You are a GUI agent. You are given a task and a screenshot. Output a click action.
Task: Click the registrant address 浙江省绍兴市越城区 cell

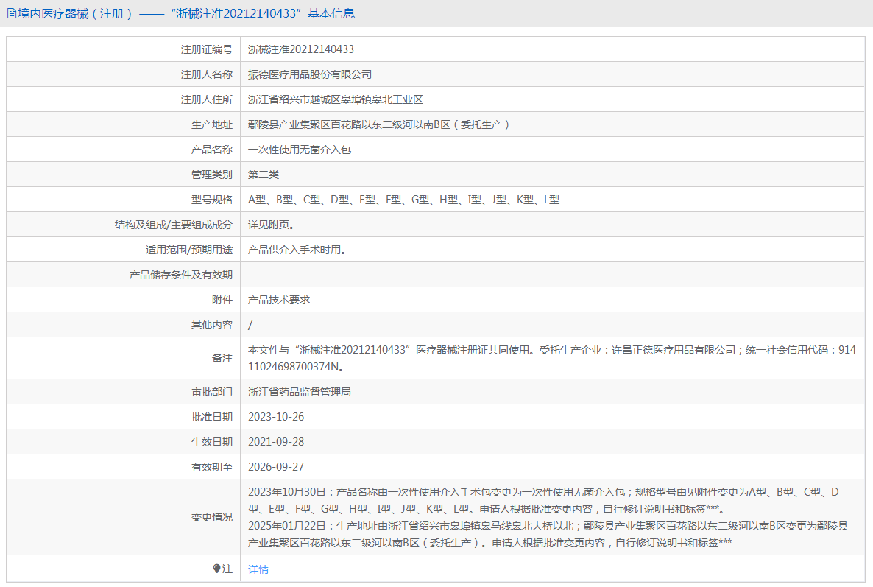pyautogui.click(x=335, y=99)
